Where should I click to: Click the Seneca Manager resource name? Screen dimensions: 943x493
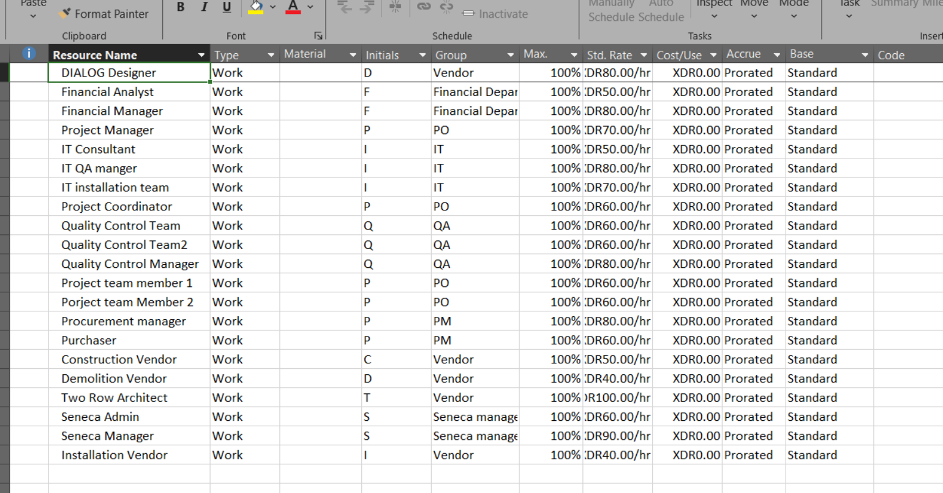108,436
